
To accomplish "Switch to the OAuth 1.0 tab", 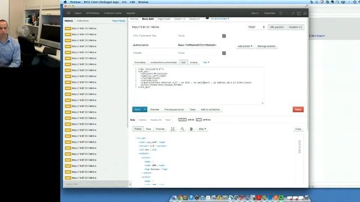I will click(179, 19).
